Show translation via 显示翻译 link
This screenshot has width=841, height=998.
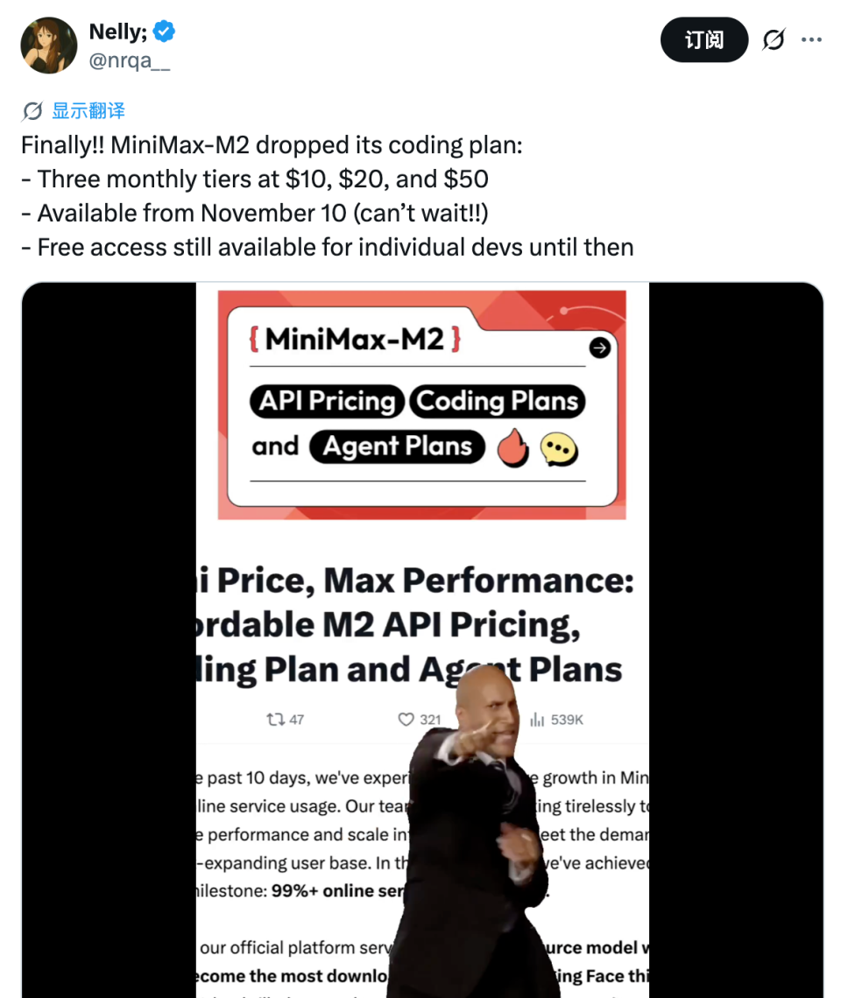coord(88,111)
